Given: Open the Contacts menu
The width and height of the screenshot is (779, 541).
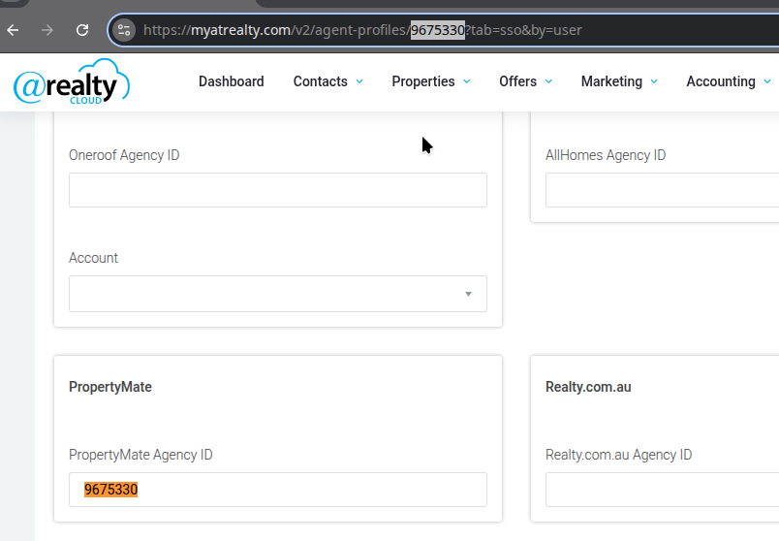Looking at the screenshot, I should 321,81.
